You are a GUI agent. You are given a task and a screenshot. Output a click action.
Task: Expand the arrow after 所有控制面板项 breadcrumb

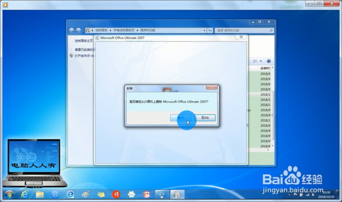[137, 30]
